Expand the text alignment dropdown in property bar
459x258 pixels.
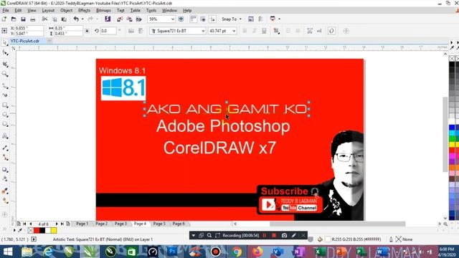tap(276, 31)
